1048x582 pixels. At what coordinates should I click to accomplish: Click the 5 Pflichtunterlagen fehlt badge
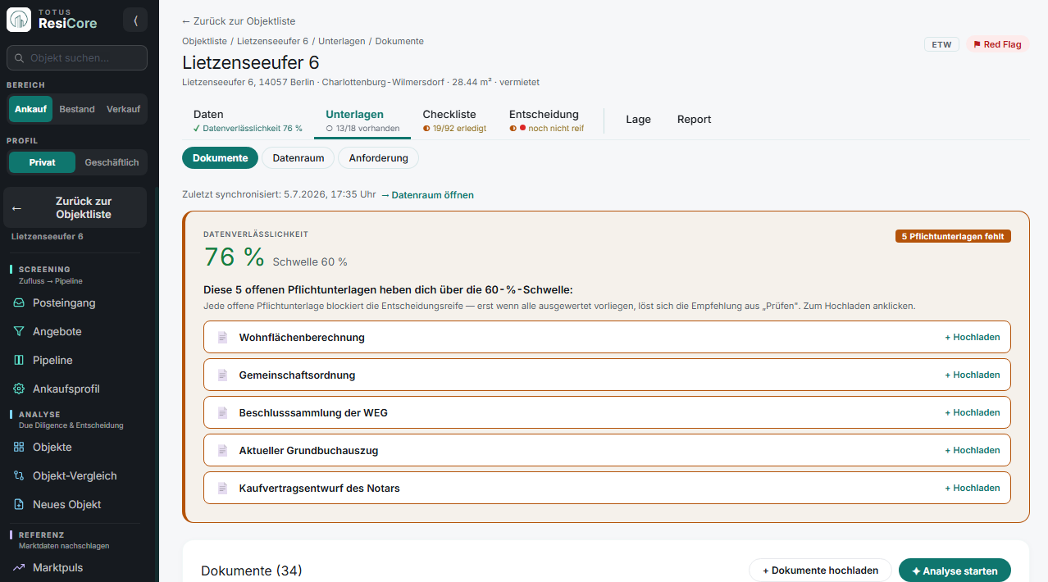[953, 236]
